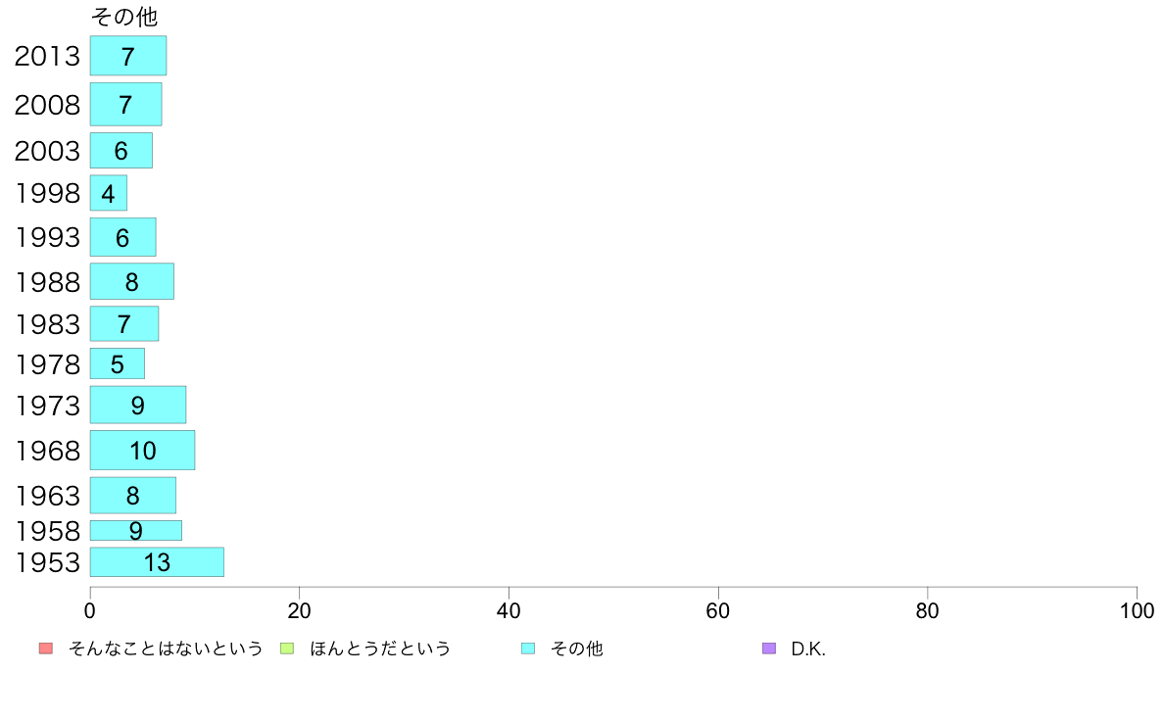Screen dimensions: 1164x721
Task: Click the 2003 bar with value 6
Action: point(121,151)
